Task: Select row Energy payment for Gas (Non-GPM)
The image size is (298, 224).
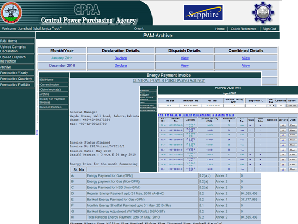Action: click(x=165, y=181)
